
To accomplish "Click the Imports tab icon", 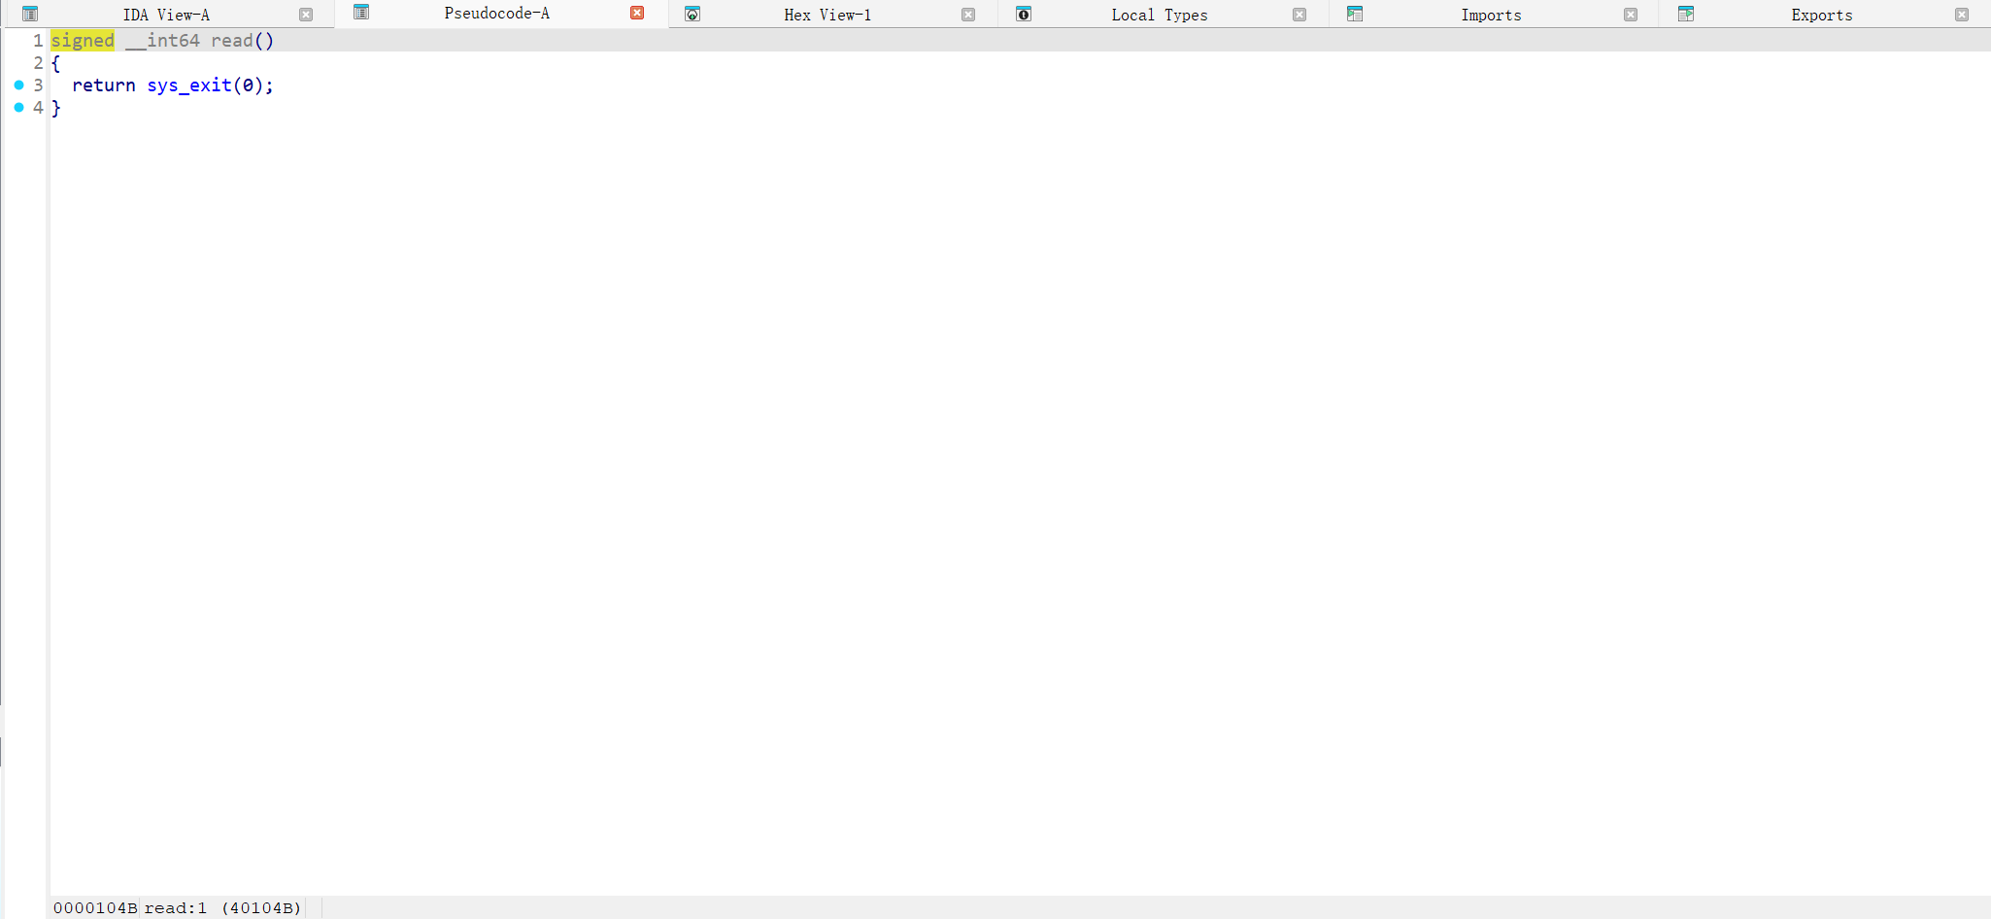I will coord(1355,14).
